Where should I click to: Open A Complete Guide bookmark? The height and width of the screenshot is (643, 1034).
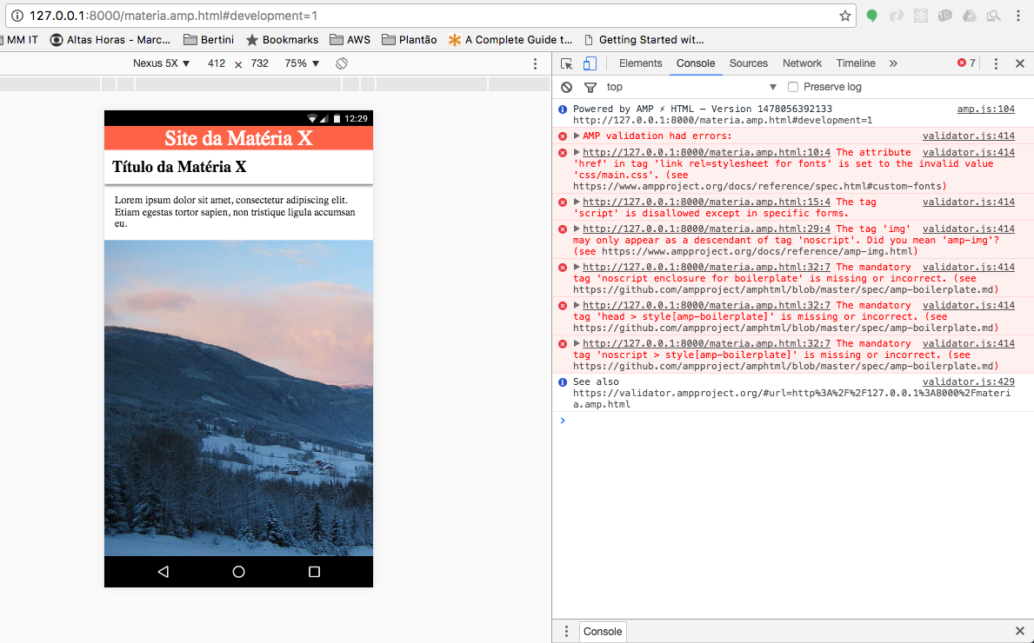point(510,39)
